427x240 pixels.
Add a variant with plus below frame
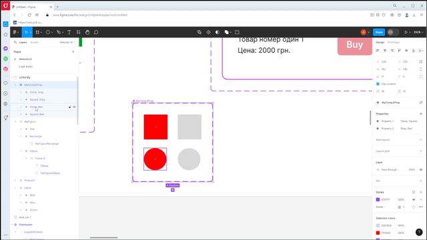[x=173, y=190]
